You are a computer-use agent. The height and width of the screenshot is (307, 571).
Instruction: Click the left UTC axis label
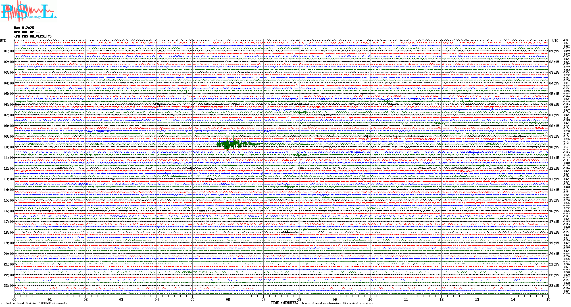3,41
